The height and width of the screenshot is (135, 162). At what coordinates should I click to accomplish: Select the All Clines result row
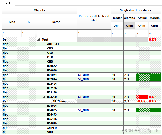pyautogui.click(x=59, y=102)
